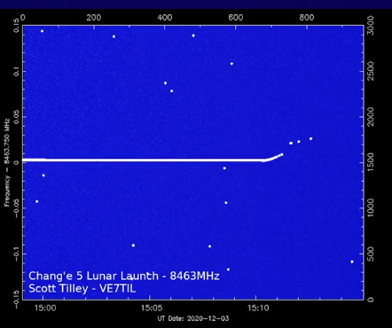The width and height of the screenshot is (392, 328).
Task: Click the right axis label 500
Action: pos(370,254)
